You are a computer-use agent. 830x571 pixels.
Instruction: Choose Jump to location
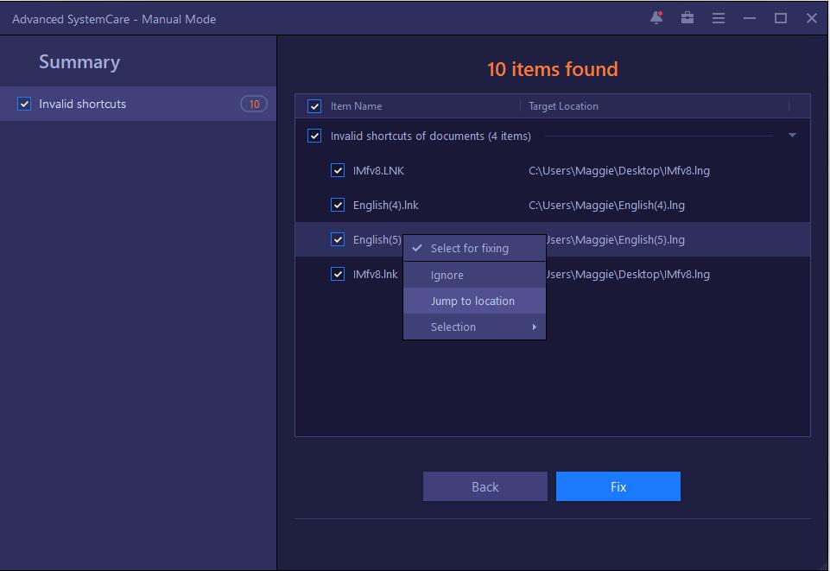tap(474, 301)
